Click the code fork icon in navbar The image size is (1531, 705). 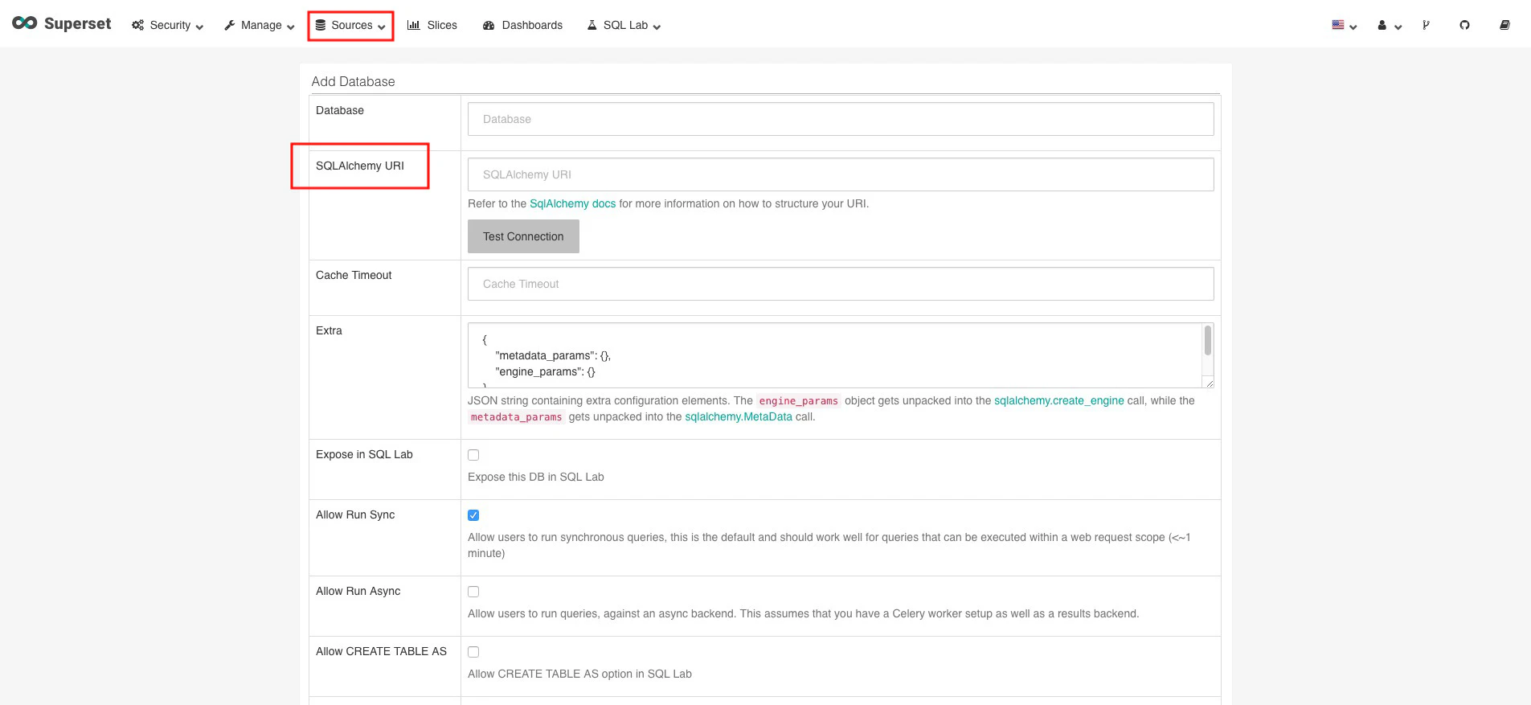click(x=1426, y=25)
